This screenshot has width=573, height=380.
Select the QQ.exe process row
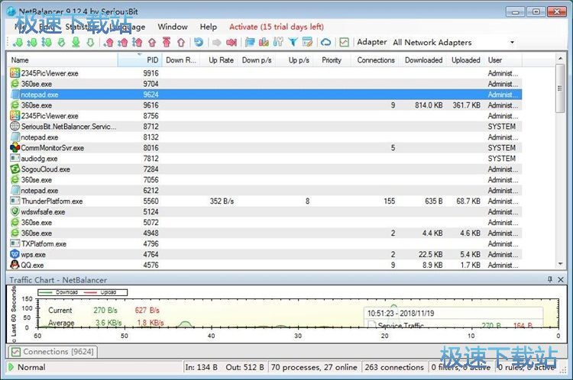pyautogui.click(x=265, y=265)
